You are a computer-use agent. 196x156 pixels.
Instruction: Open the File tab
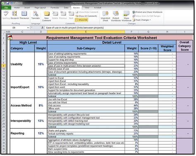pyautogui.click(x=6, y=7)
